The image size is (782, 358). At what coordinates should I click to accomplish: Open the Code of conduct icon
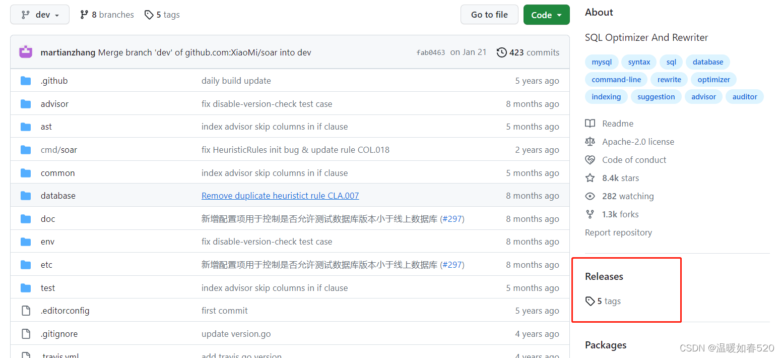pyautogui.click(x=590, y=159)
